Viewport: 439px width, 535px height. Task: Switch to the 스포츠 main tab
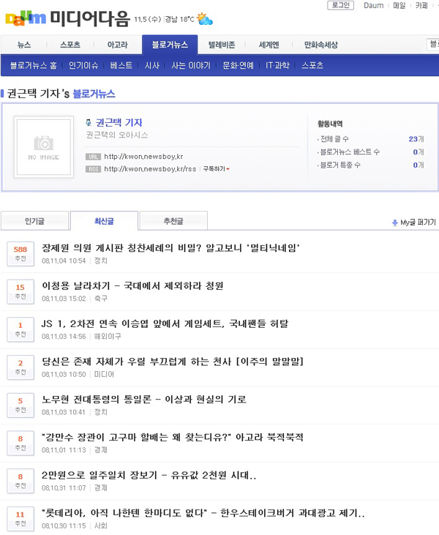[x=70, y=45]
